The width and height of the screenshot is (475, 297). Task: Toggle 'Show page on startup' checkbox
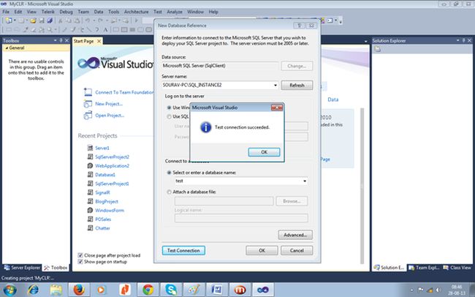80,261
